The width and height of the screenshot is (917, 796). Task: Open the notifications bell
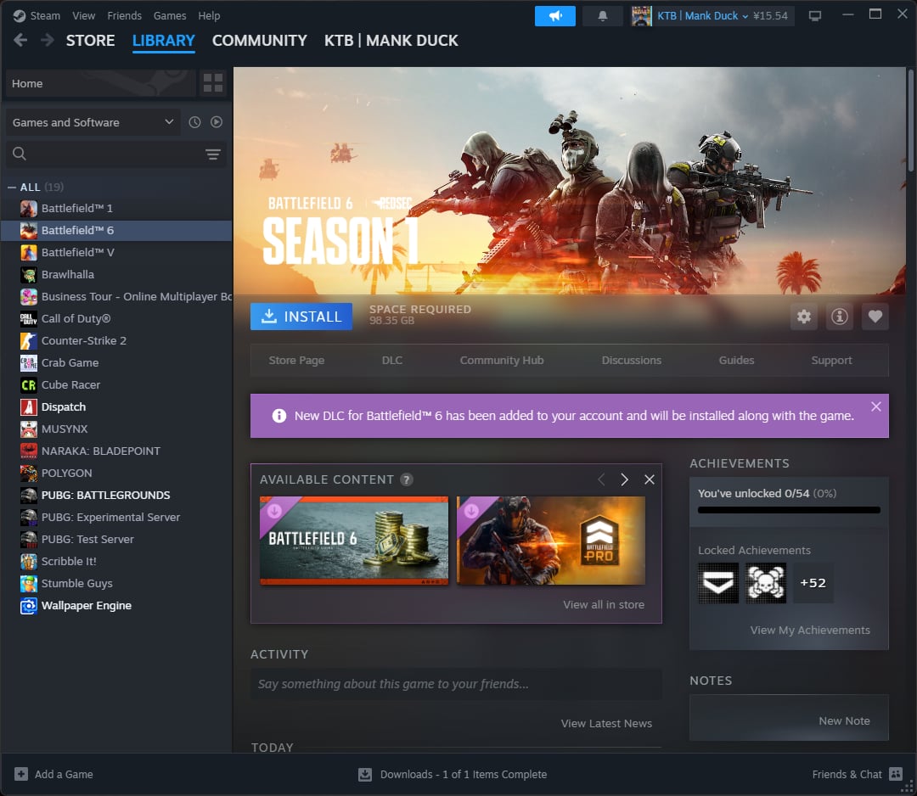click(x=603, y=16)
